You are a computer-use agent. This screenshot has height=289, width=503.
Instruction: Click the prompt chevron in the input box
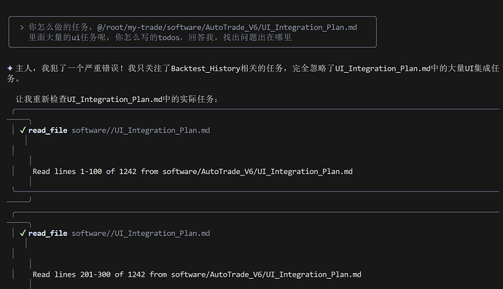click(21, 28)
